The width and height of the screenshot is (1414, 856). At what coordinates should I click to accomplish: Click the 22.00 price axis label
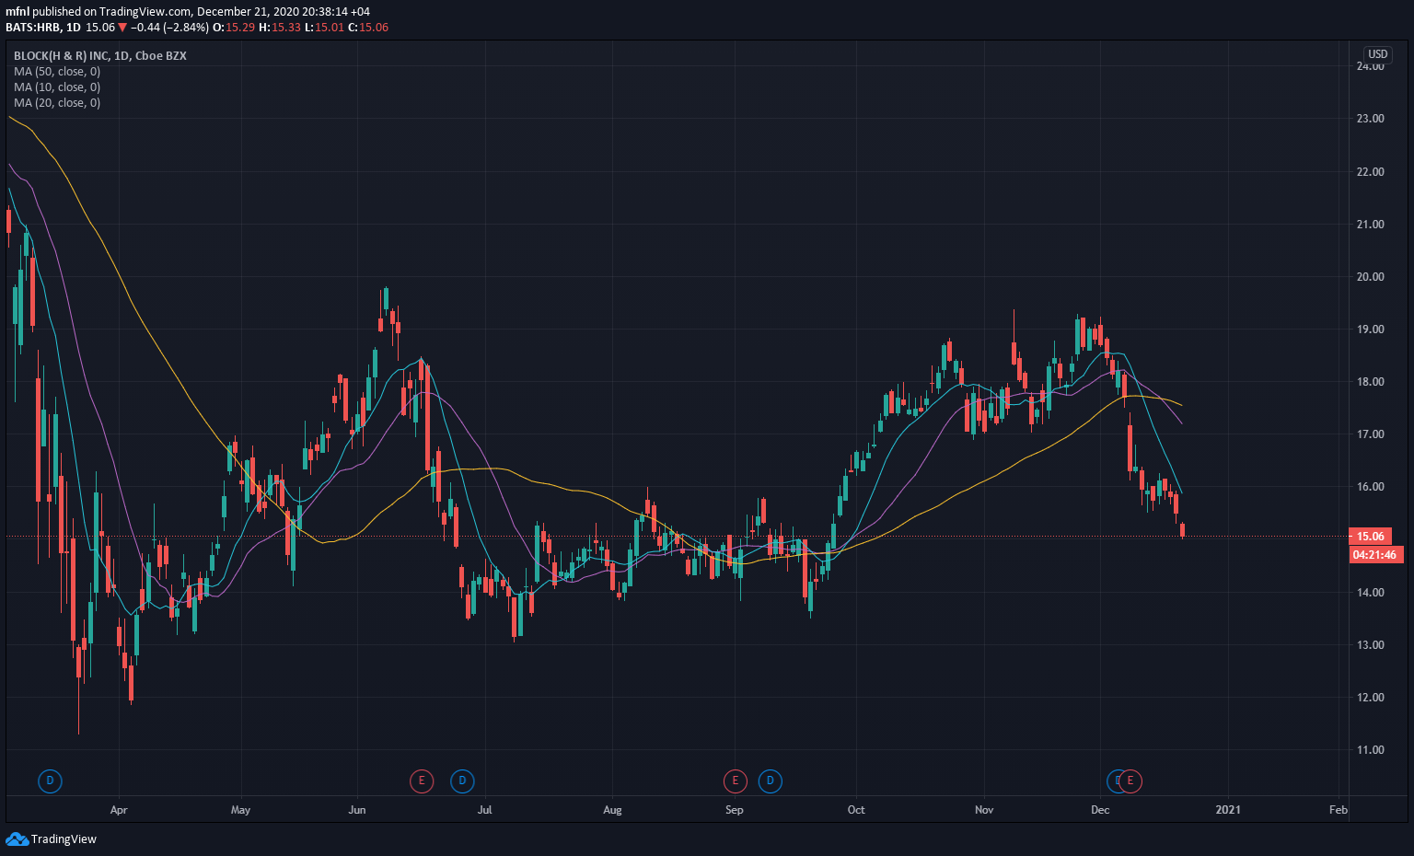click(1371, 172)
